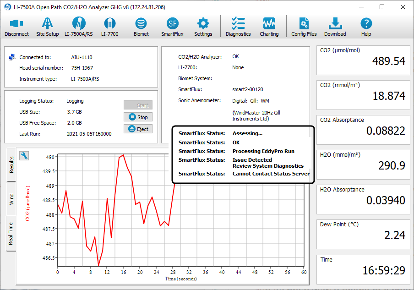Click the Issue Detected status text
The width and height of the screenshot is (414, 290).
[252, 160]
